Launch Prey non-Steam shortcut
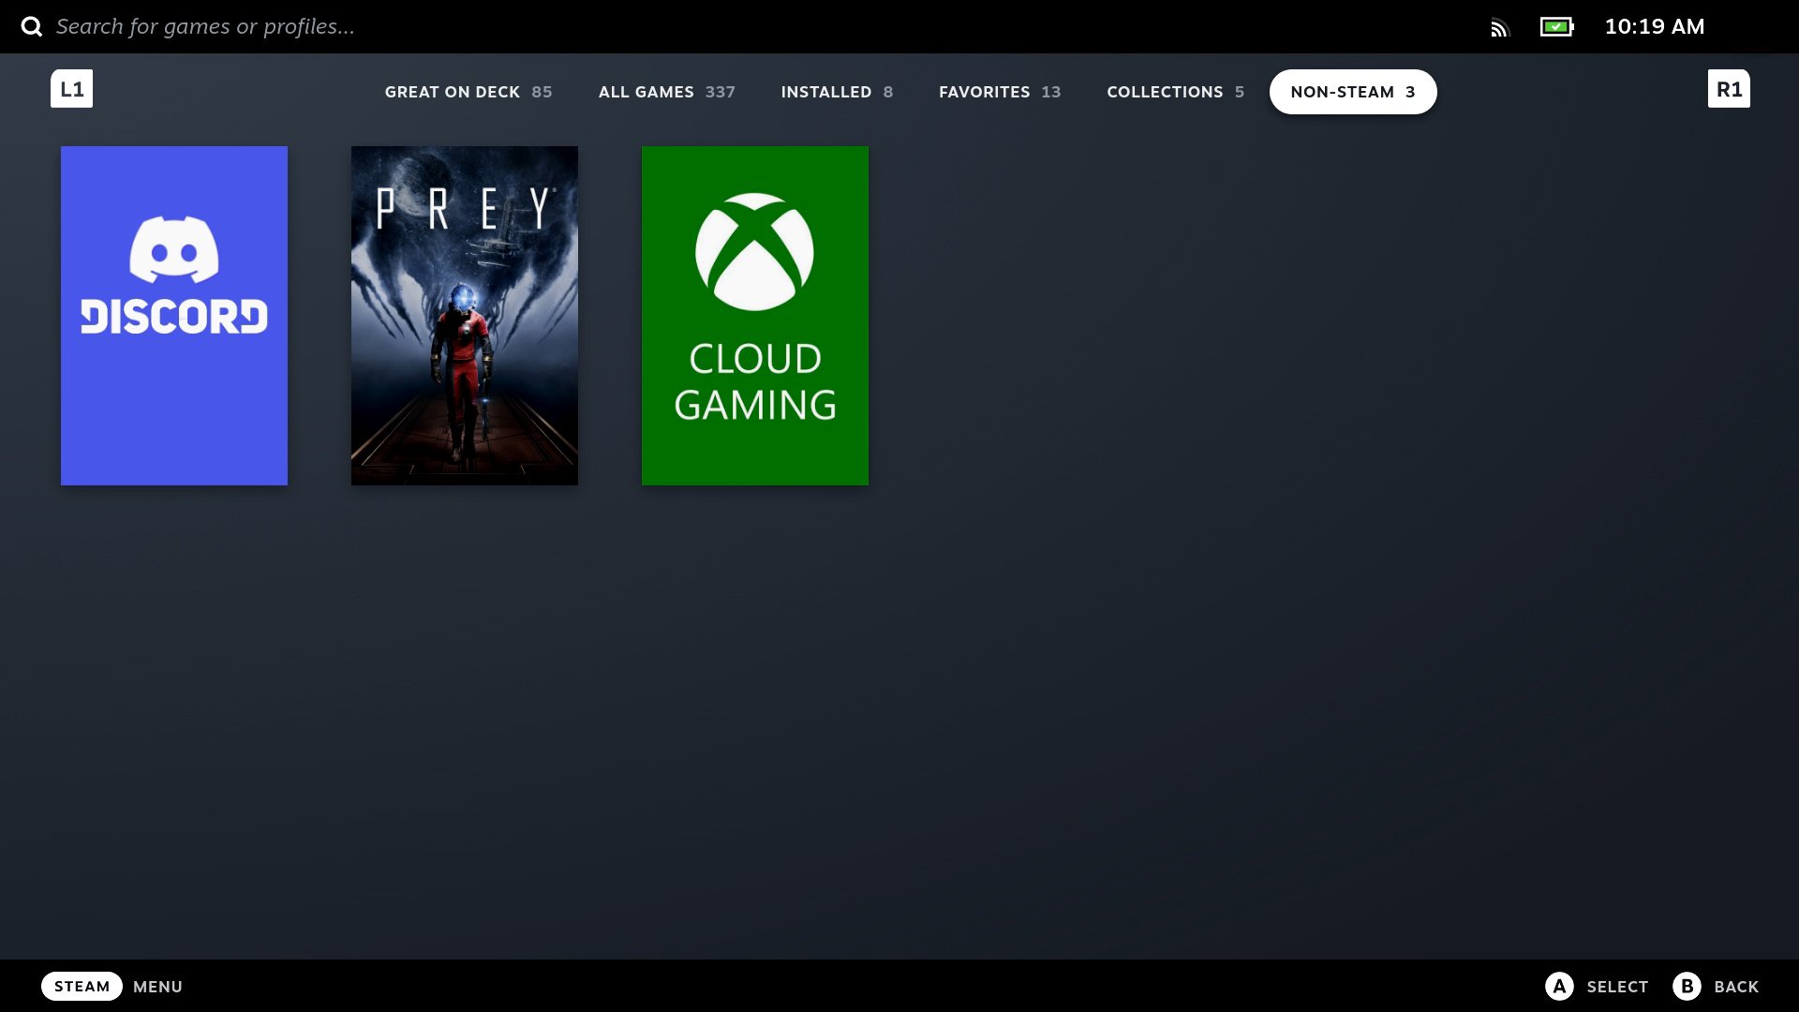 tap(466, 314)
